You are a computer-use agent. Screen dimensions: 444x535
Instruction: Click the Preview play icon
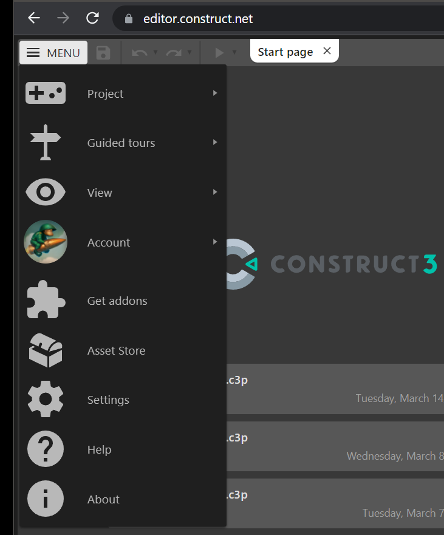tap(219, 53)
